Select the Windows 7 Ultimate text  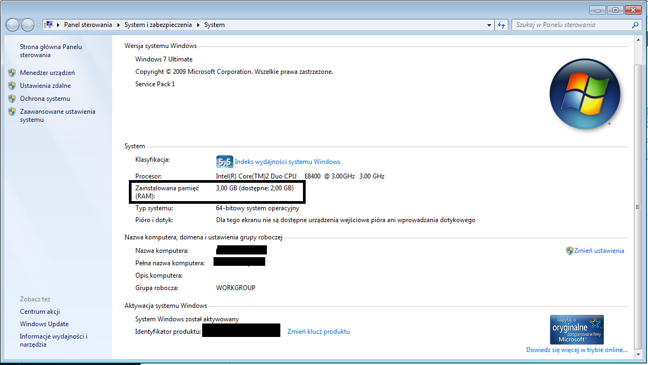pyautogui.click(x=164, y=59)
